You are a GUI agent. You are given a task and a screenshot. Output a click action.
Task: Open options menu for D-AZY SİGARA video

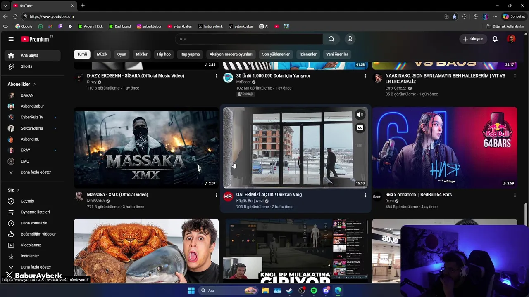(x=216, y=76)
